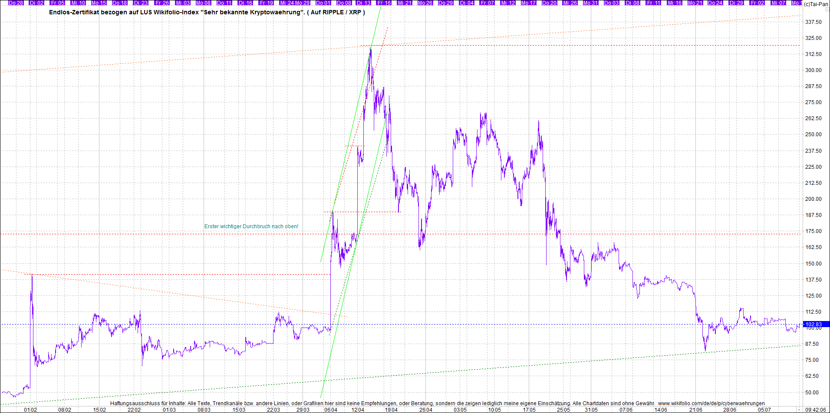The width and height of the screenshot is (830, 413).
Task: Click the 21.06 bottom axis date
Action: 696,410
